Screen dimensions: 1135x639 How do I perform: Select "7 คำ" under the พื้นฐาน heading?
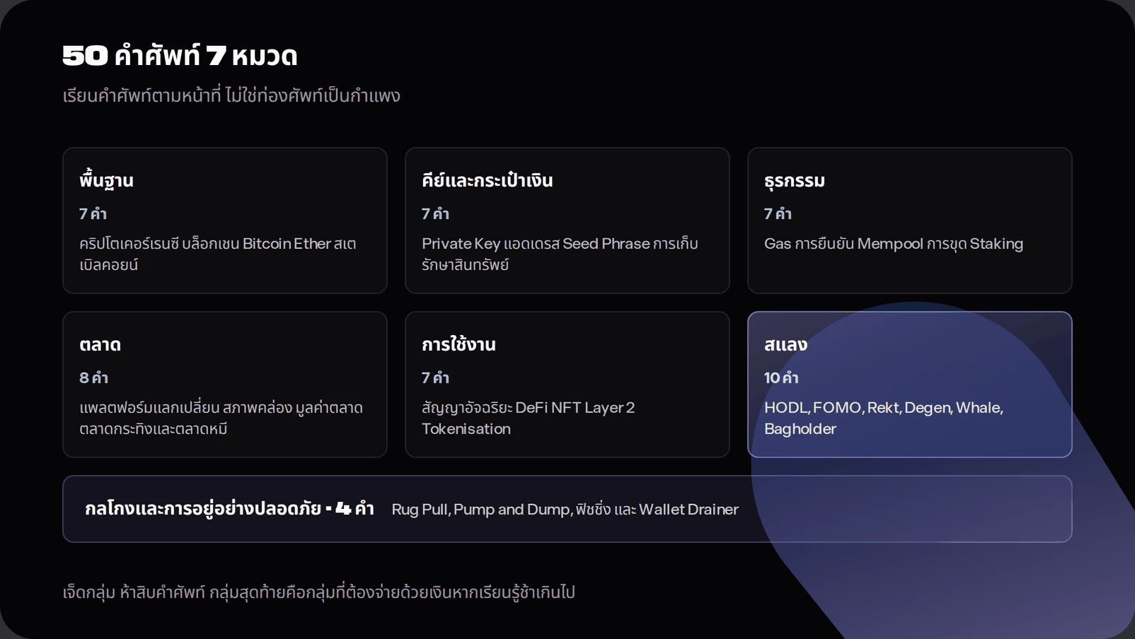pos(93,213)
